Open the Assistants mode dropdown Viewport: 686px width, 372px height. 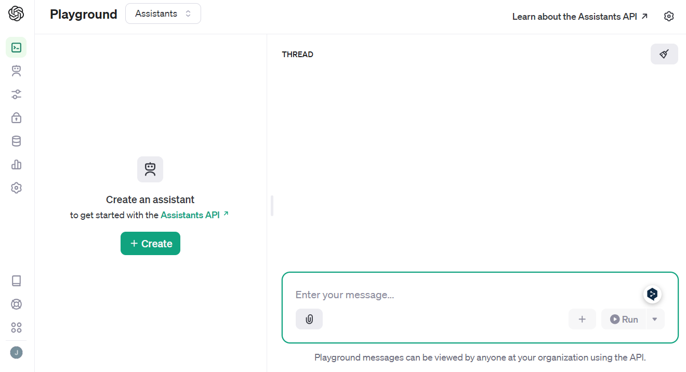(163, 14)
